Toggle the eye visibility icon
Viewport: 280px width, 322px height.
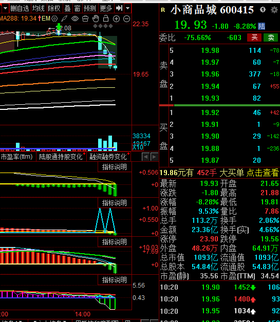tap(75, 18)
